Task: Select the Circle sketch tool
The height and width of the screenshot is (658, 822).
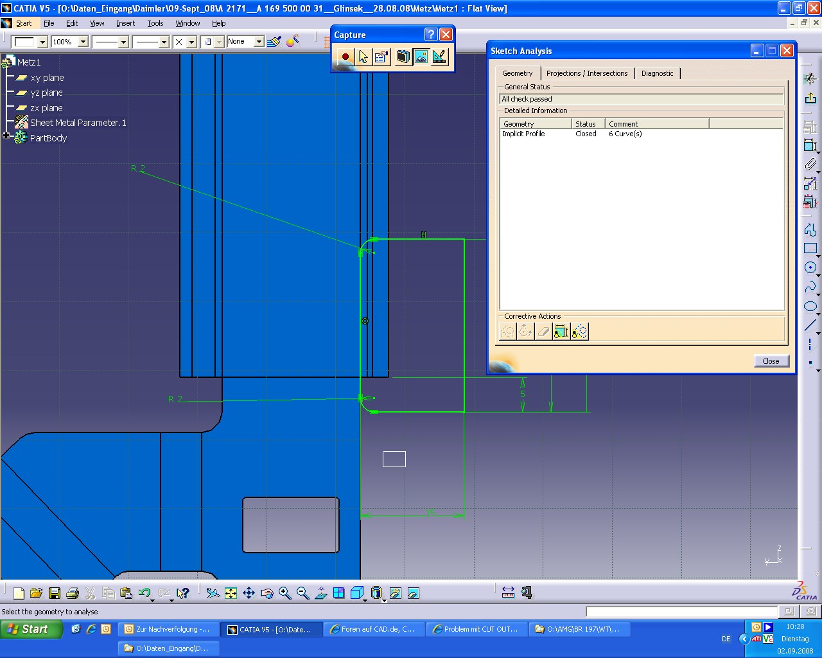Action: click(810, 268)
